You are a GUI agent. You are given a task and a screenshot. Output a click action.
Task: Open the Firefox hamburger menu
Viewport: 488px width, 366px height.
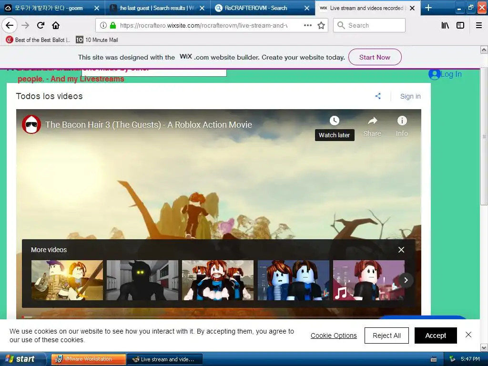click(479, 25)
